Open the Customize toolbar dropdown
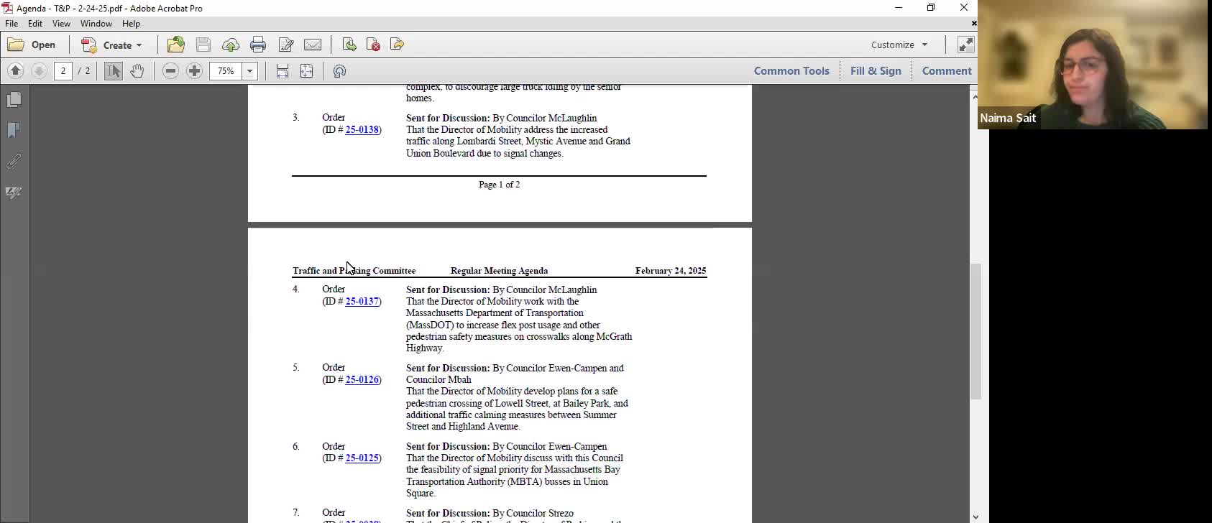This screenshot has height=523, width=1212. coord(899,45)
